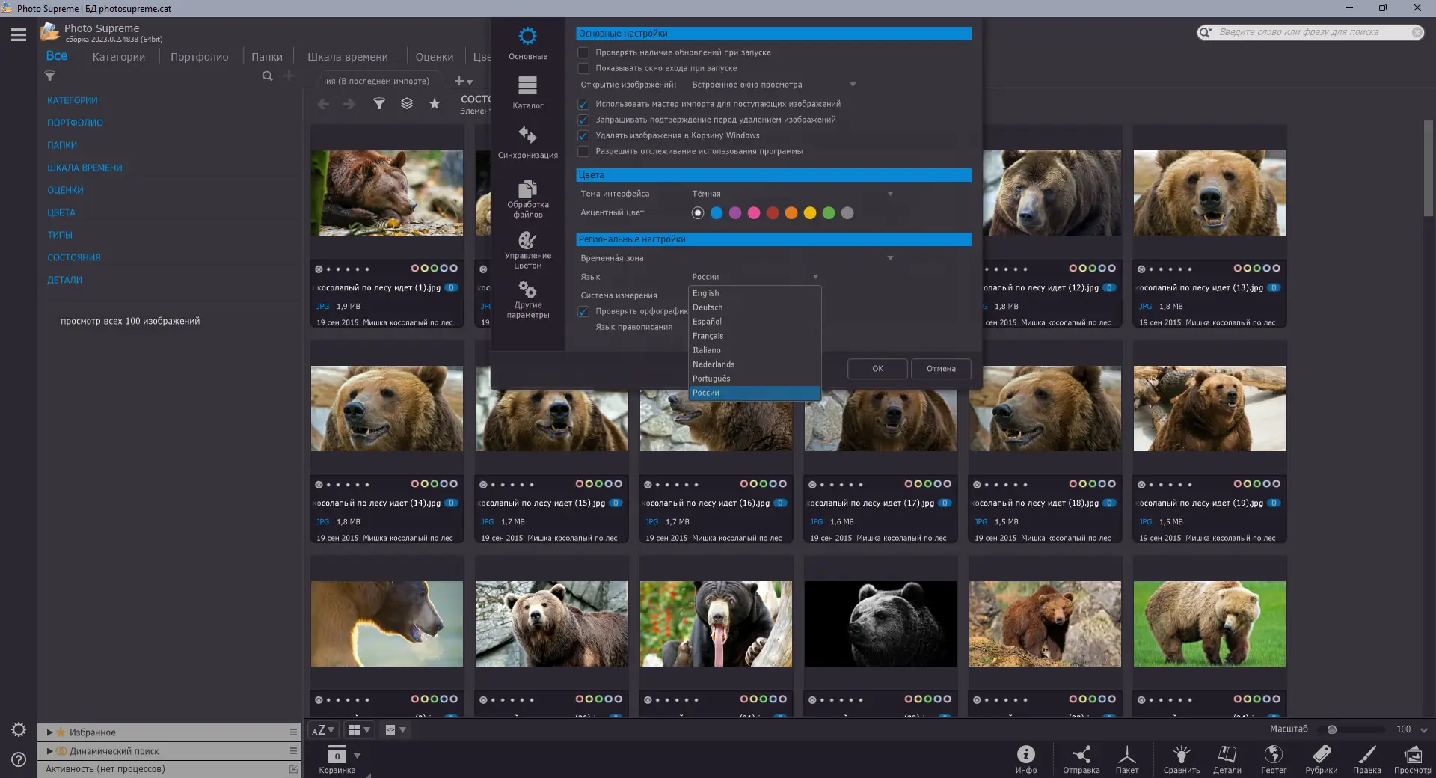Toggle Использовать мастер импорта checkbox
The width and height of the screenshot is (1436, 778).
[583, 104]
